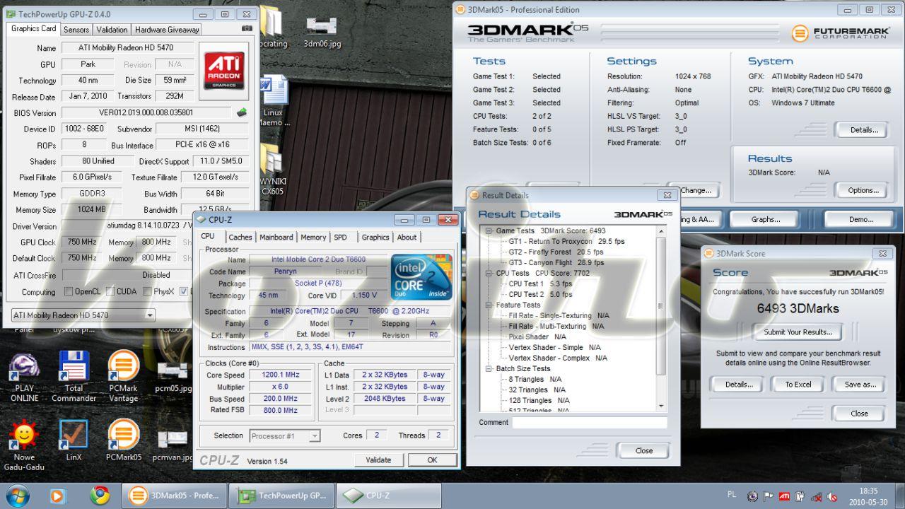Click the Details button in 3DMark Score window
Viewport: 905px width, 509px height.
(x=738, y=385)
